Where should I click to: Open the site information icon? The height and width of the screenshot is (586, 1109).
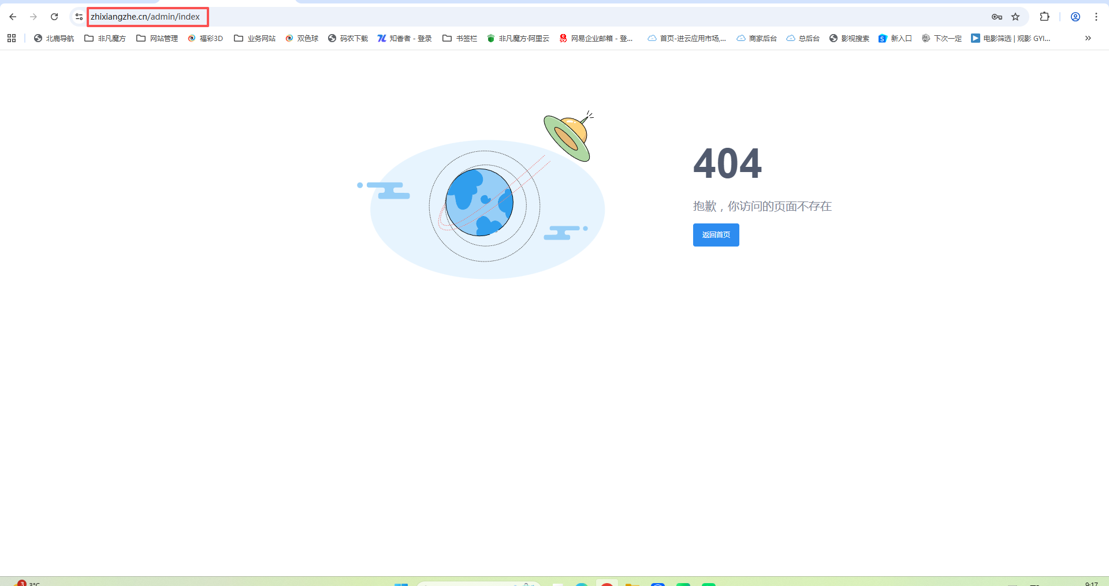(79, 17)
